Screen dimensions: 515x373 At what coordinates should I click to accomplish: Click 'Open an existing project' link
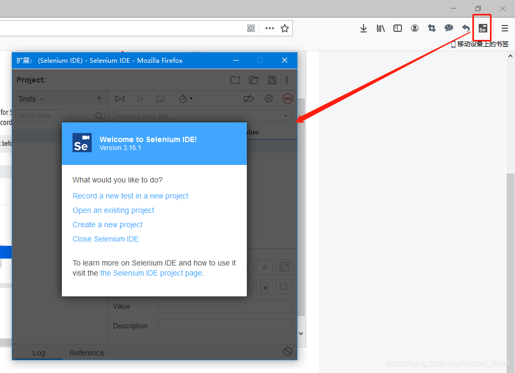point(114,210)
